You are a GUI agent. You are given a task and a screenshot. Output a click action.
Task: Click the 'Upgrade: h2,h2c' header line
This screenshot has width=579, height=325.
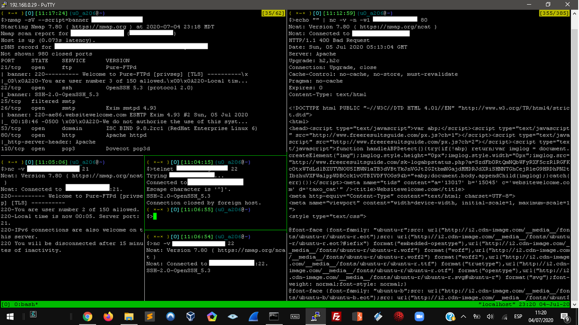[x=316, y=61]
